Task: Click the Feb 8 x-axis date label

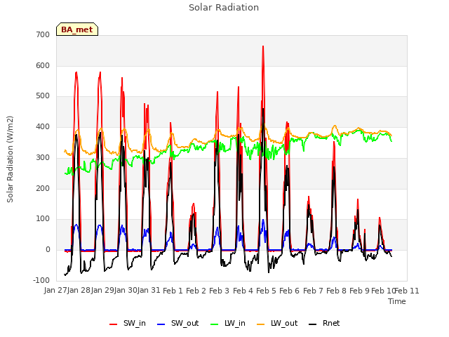Action: 337,291
